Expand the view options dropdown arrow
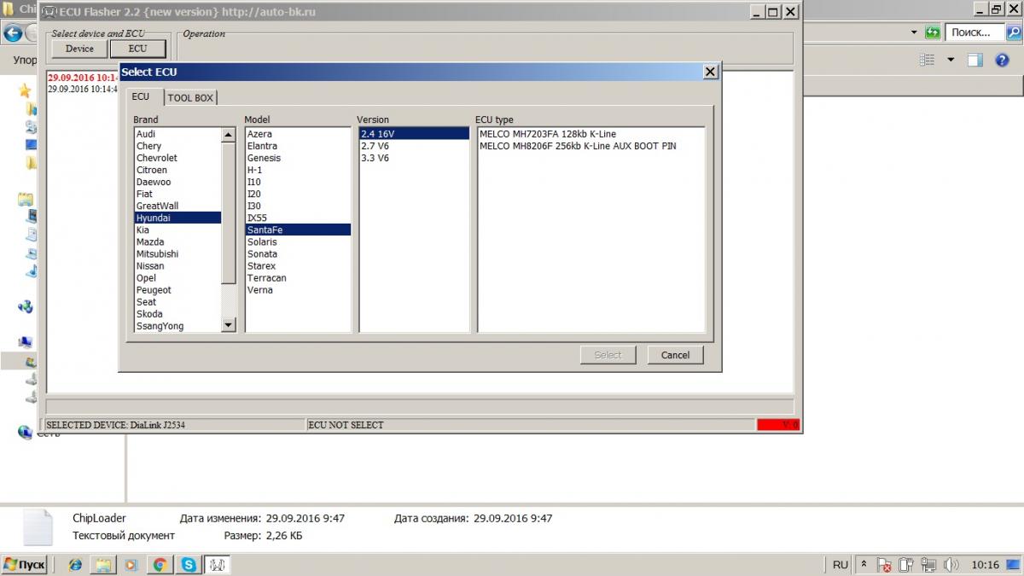Image resolution: width=1024 pixels, height=576 pixels. [x=951, y=61]
